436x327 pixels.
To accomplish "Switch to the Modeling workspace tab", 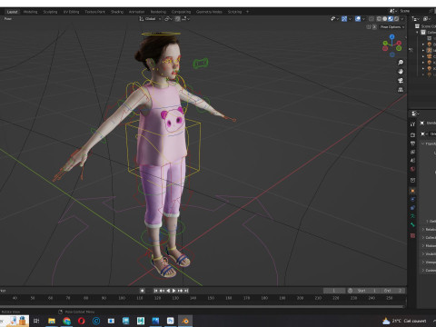I will (x=30, y=12).
